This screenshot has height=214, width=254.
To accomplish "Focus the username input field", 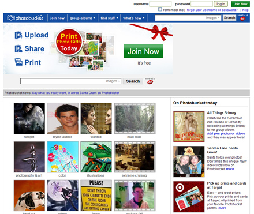I will click(160, 4).
